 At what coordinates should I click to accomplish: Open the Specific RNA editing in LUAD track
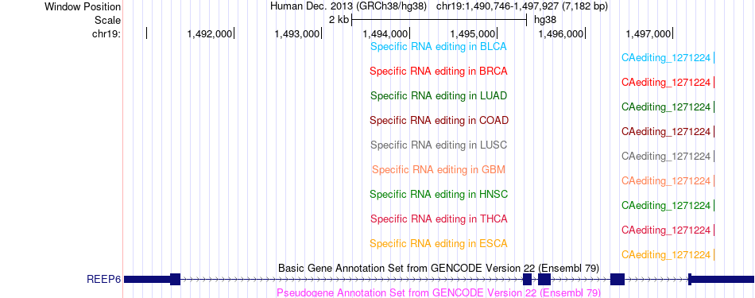pos(439,96)
